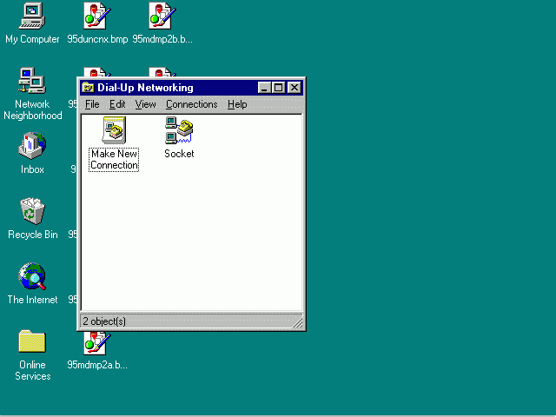Maximize the Dial-Up Networking window
This screenshot has height=417, width=556.
pyautogui.click(x=278, y=88)
